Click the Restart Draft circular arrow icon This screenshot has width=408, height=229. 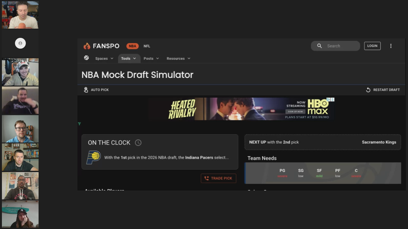coord(368,90)
